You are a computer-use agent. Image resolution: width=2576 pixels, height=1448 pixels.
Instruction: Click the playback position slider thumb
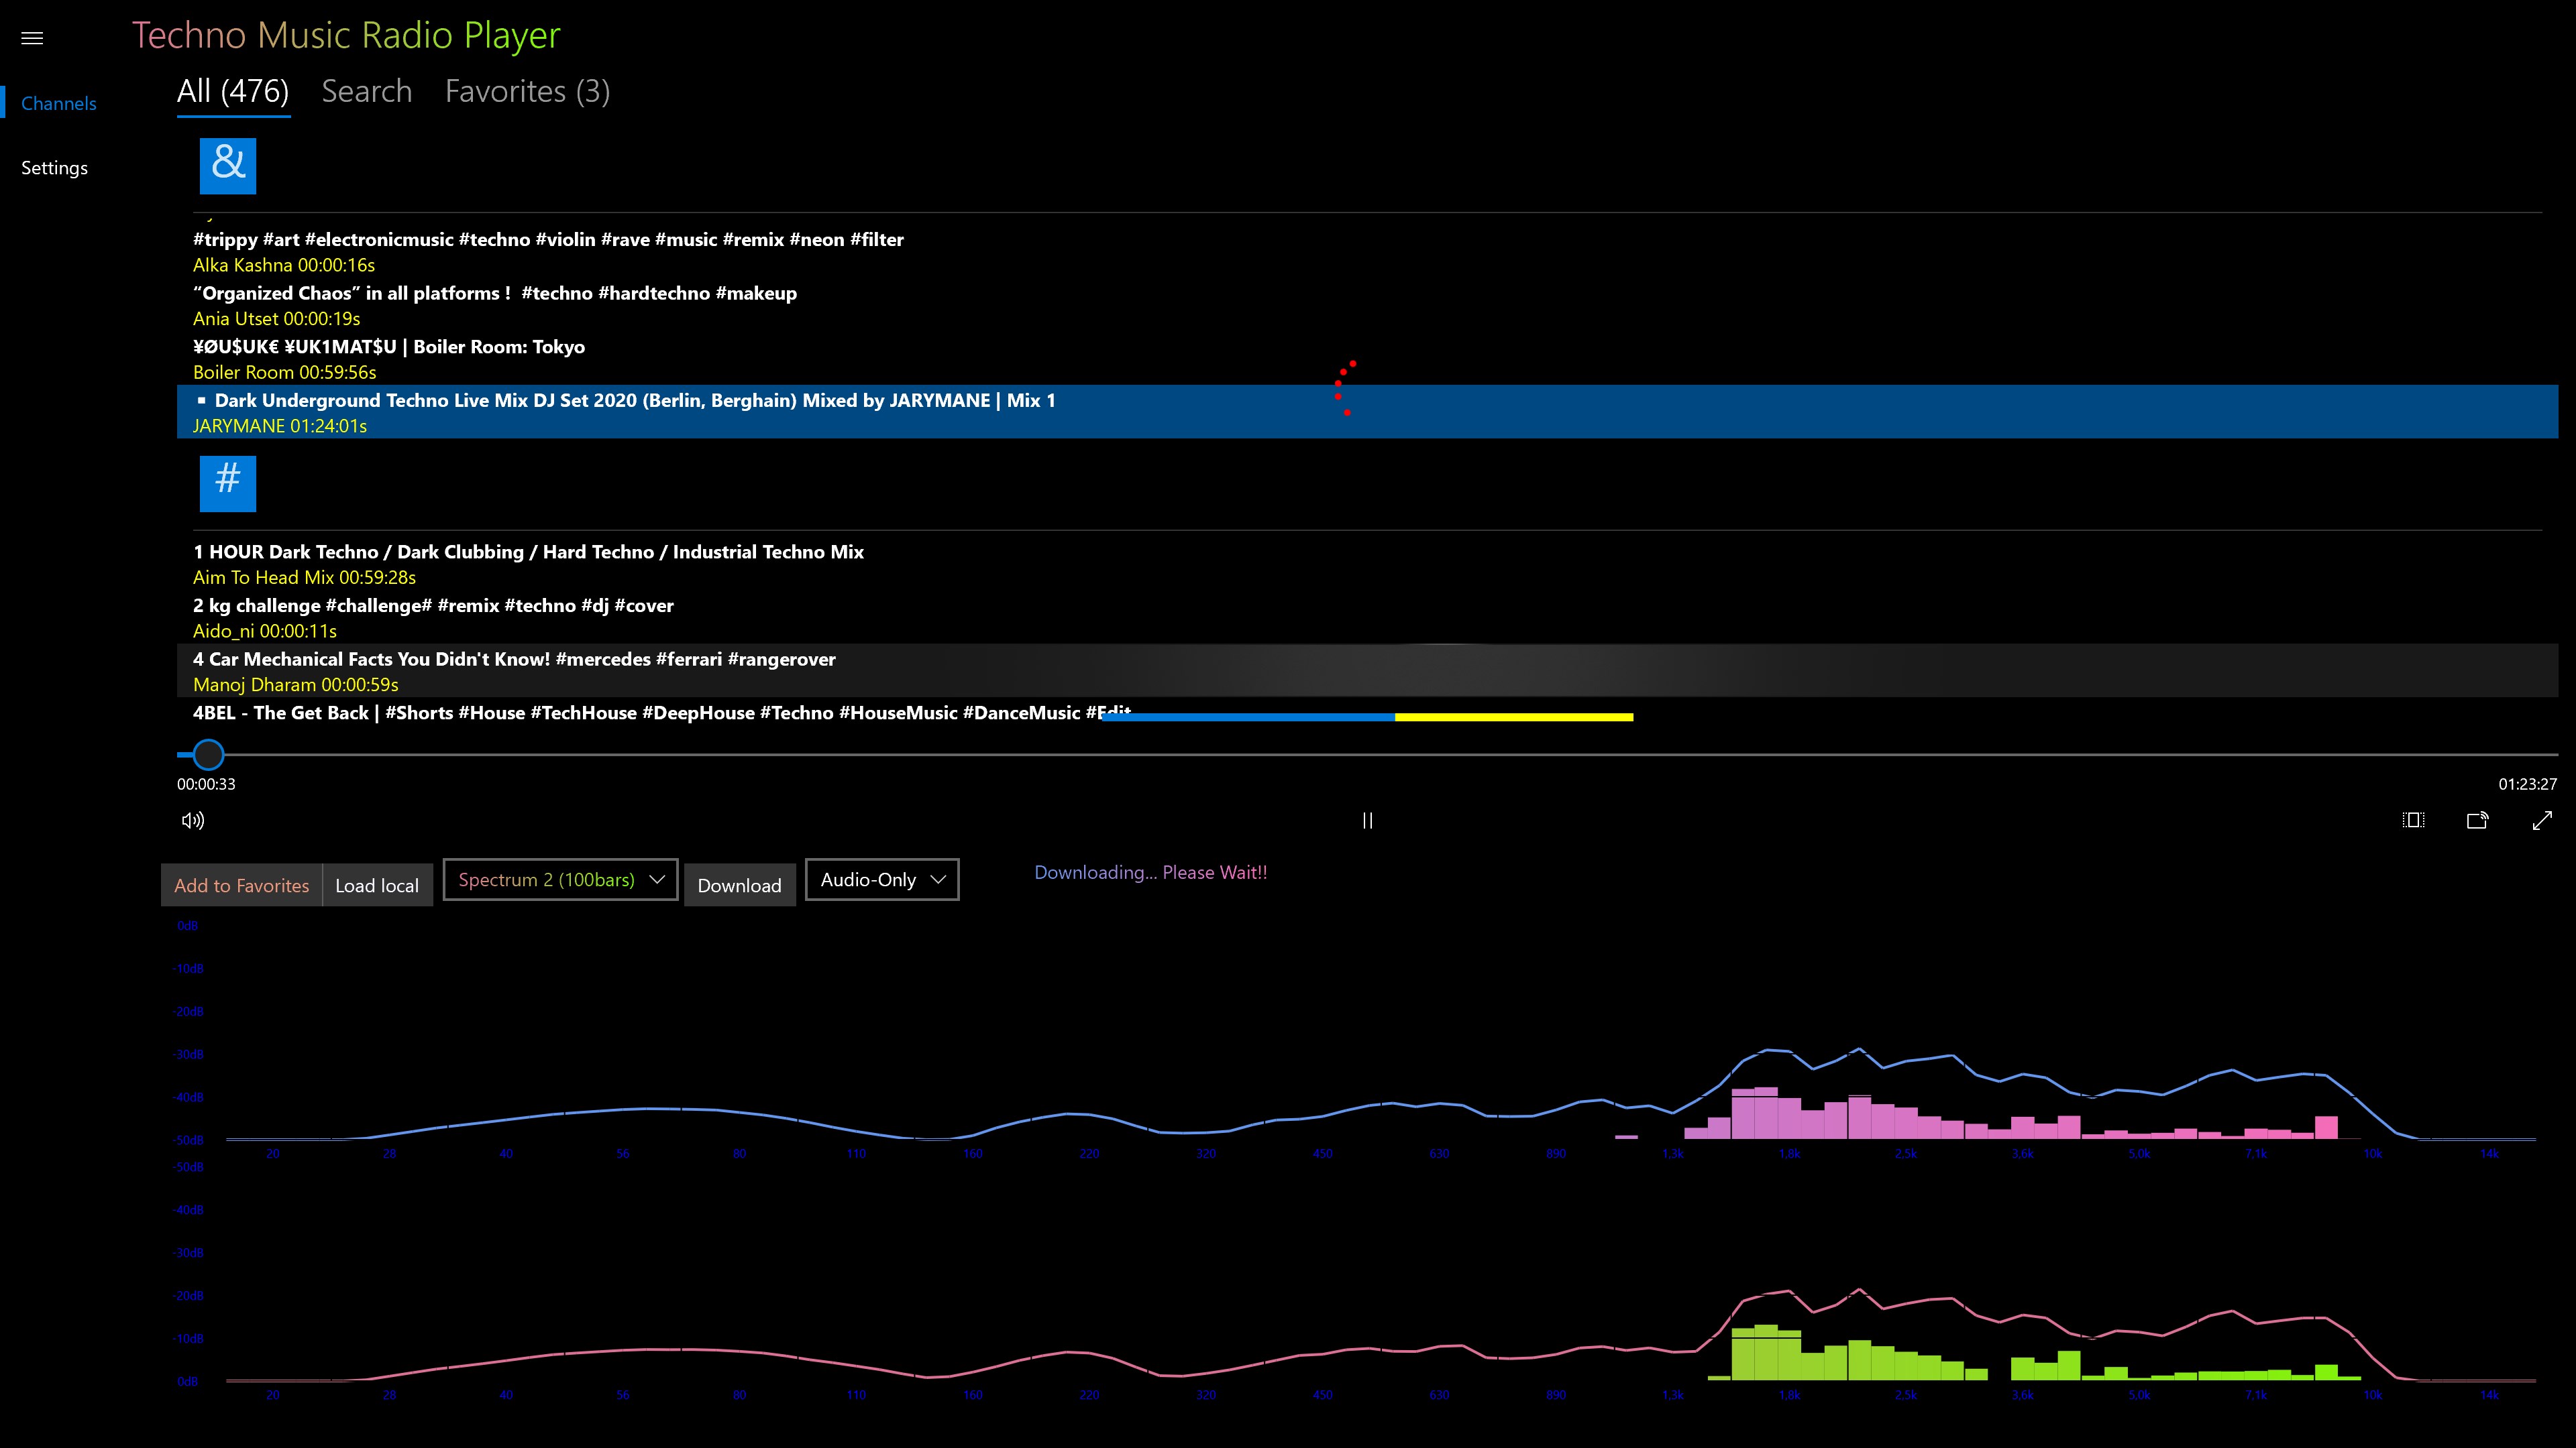click(208, 754)
